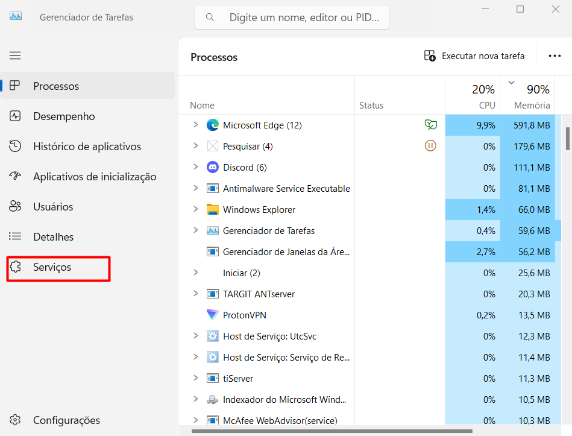The image size is (572, 436).
Task: Open the Detalhes page
Action: (87, 237)
